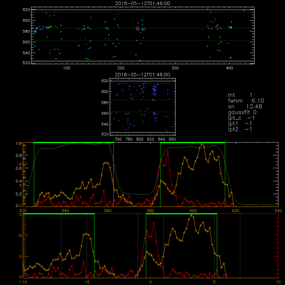Select the 'ipt2 -1' readout line
The image size is (285, 285).
pyautogui.click(x=240, y=129)
